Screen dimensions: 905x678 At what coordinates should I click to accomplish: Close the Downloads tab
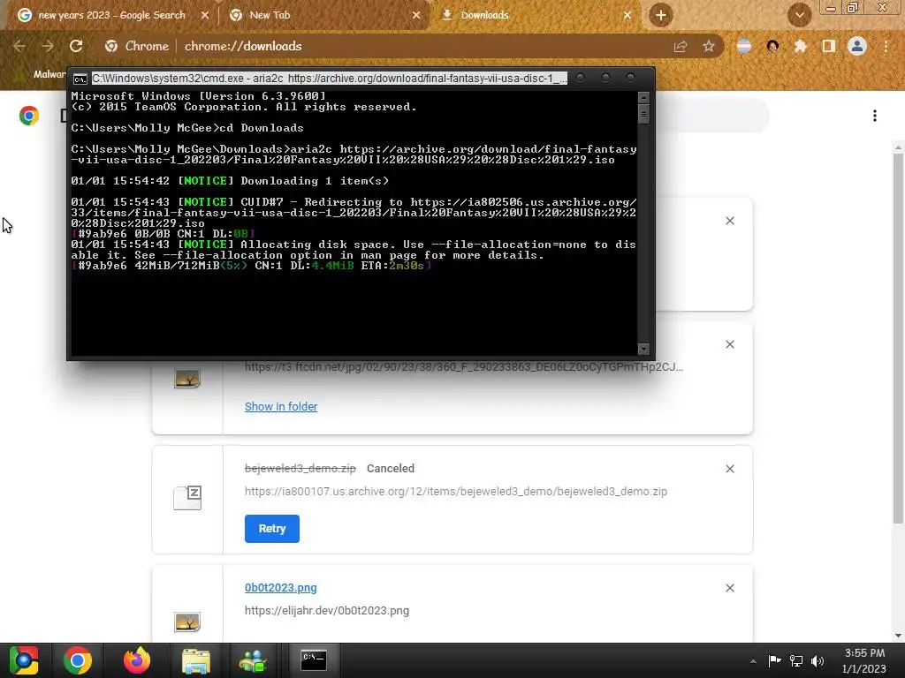click(627, 16)
